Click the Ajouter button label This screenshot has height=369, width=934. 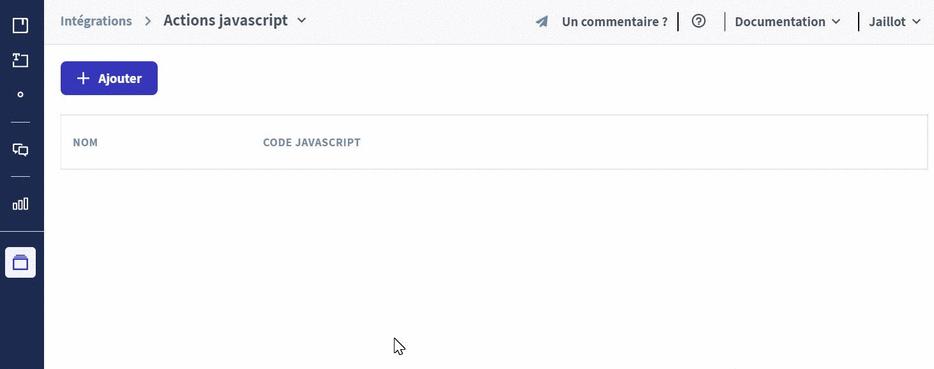coord(120,79)
